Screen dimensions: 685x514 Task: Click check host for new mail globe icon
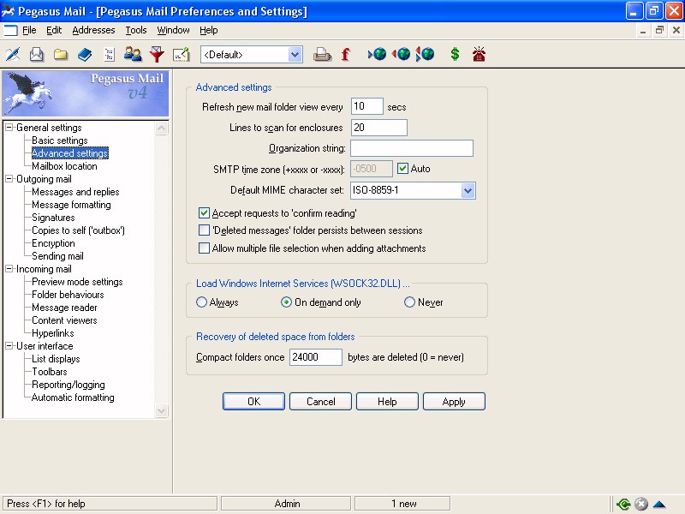[x=377, y=55]
